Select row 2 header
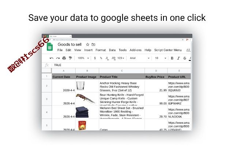The width and height of the screenshot is (234, 146). pyautogui.click(x=47, y=86)
